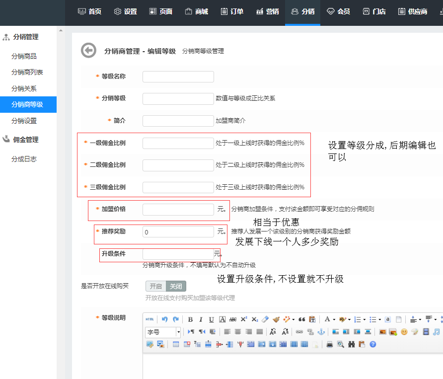Click the 等级名称 input field

point(178,76)
